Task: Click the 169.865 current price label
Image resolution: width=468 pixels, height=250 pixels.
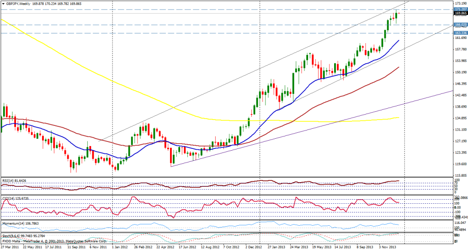Action: tap(460, 13)
